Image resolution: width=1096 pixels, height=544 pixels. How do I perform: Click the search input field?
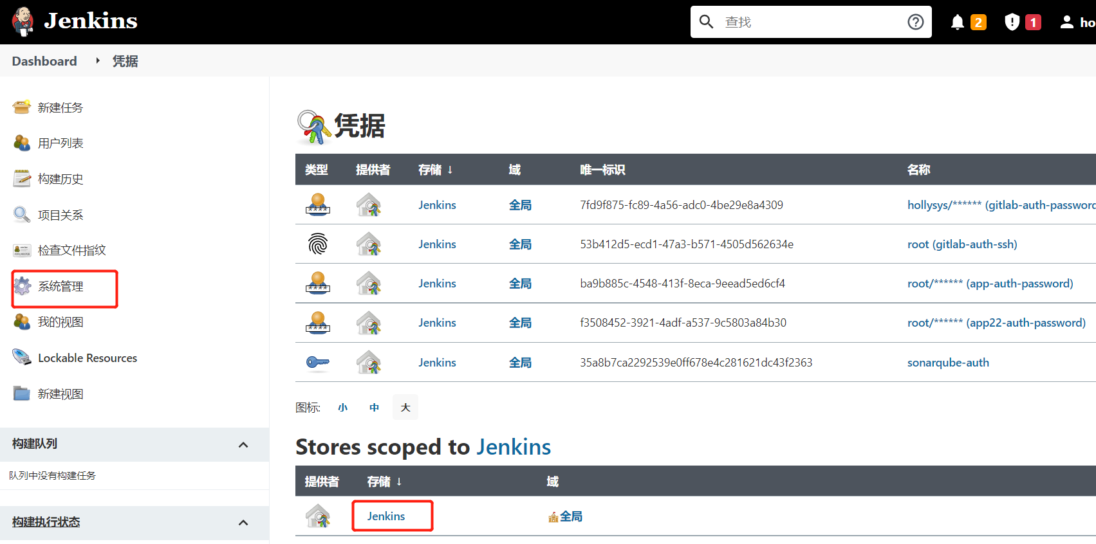[811, 22]
